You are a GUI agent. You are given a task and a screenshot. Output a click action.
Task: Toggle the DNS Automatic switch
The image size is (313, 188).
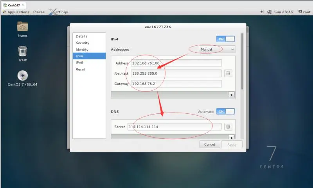tap(225, 111)
